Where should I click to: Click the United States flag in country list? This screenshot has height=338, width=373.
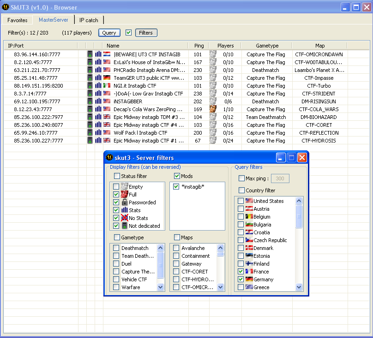(249, 201)
